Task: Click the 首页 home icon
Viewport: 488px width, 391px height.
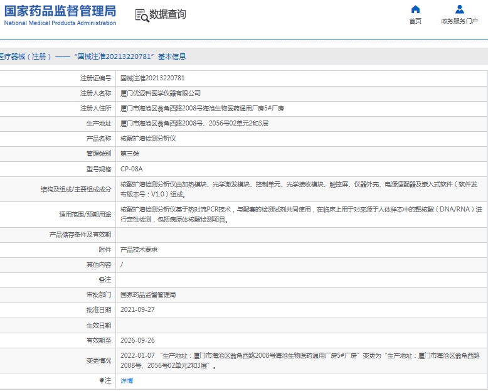Action: pyautogui.click(x=415, y=9)
